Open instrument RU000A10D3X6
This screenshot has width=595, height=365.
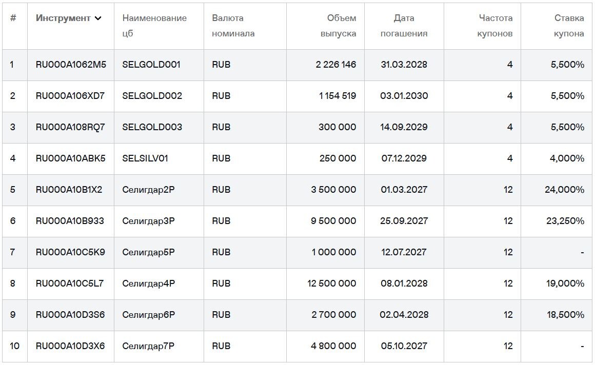tap(70, 346)
